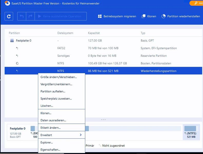203x154 pixels.
Task: Click the Festplatte 0 disk icon
Action: coord(12,41)
